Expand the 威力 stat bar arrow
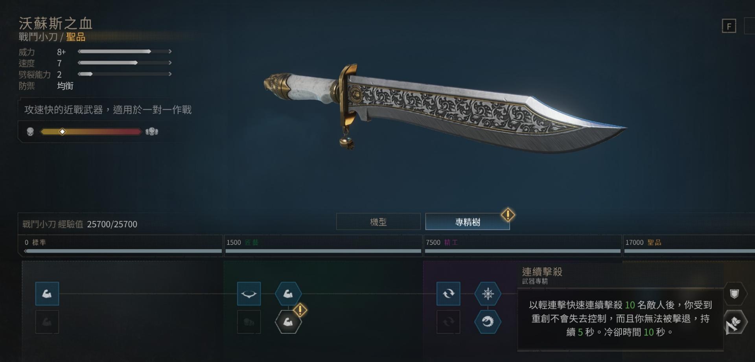 (170, 51)
